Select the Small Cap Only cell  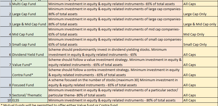tap(200, 42)
